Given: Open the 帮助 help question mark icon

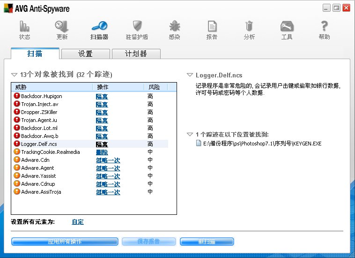Looking at the screenshot, I should tap(325, 26).
